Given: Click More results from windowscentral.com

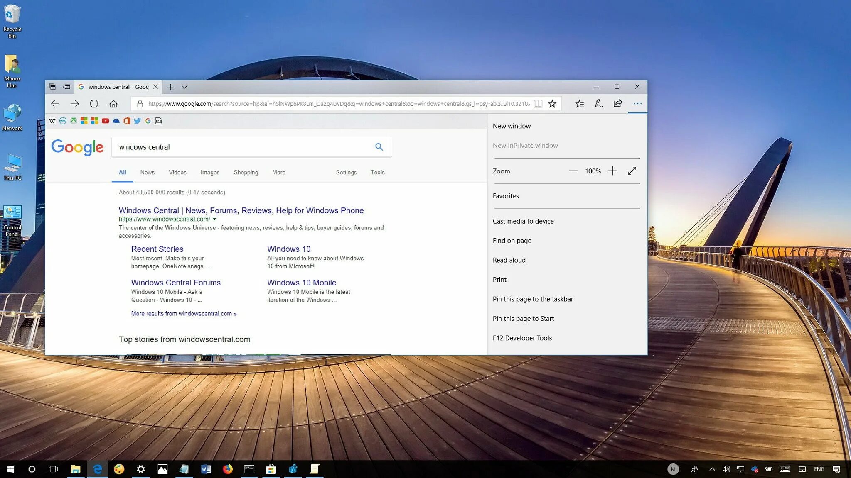Looking at the screenshot, I should (x=184, y=314).
